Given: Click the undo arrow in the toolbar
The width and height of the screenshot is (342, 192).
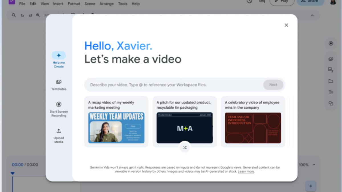Looking at the screenshot, I should [22, 15].
